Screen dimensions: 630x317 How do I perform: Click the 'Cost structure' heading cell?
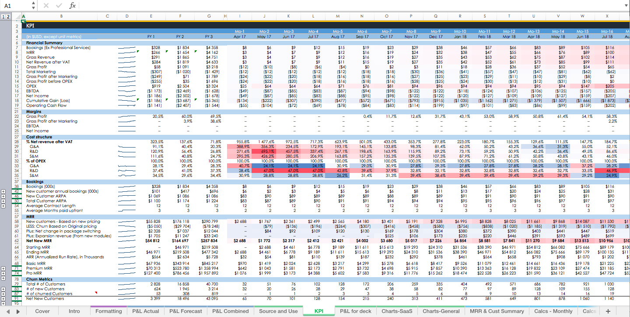[39, 137]
